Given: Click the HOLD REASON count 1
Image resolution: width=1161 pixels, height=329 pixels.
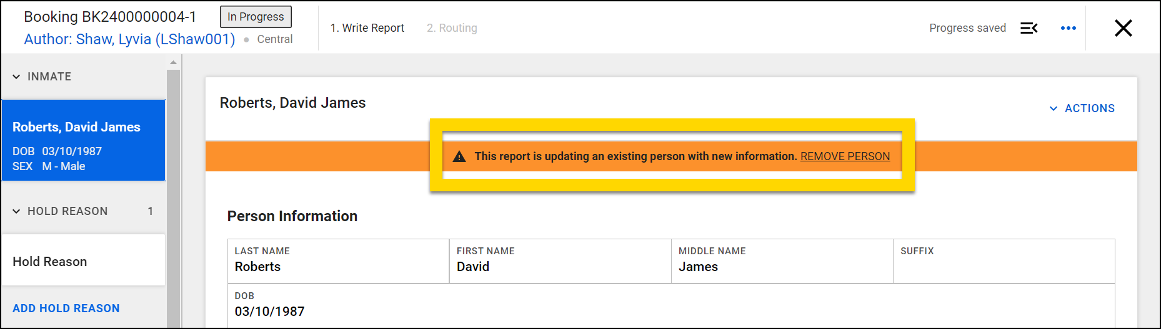Looking at the screenshot, I should (x=150, y=211).
